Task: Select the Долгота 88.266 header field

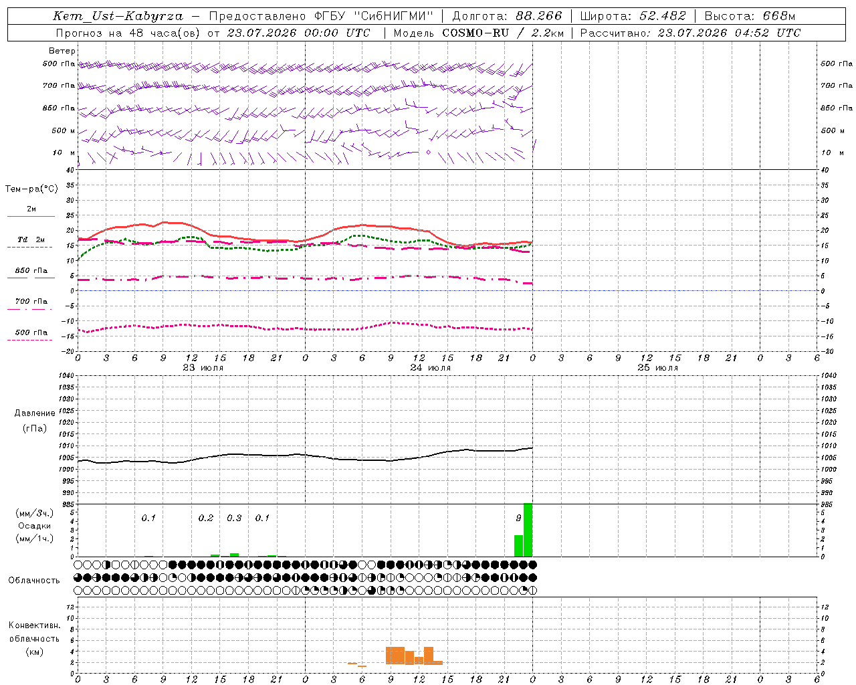Action: click(x=508, y=16)
